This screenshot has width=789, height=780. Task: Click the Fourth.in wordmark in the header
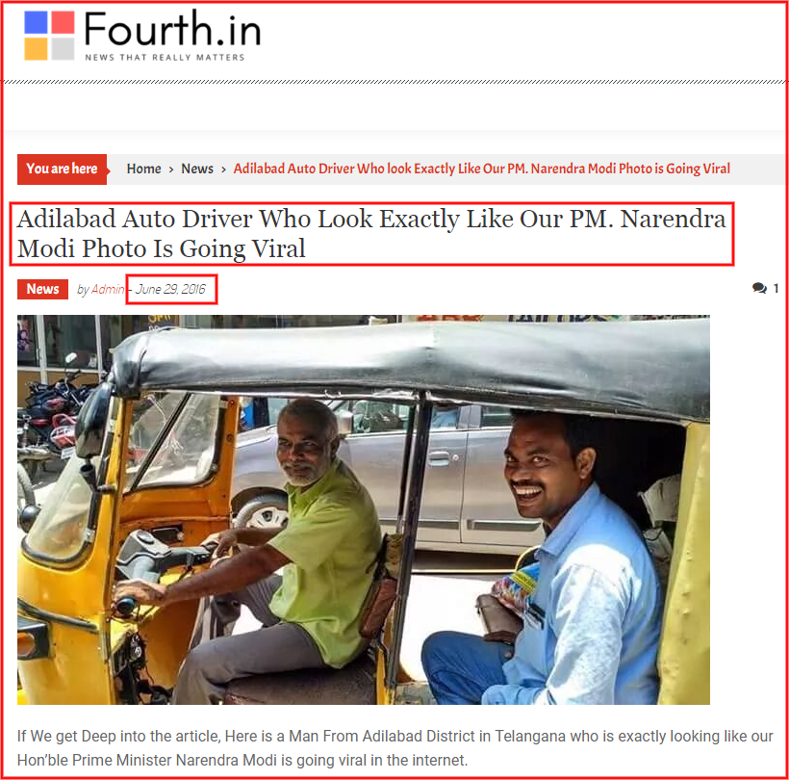point(172,29)
